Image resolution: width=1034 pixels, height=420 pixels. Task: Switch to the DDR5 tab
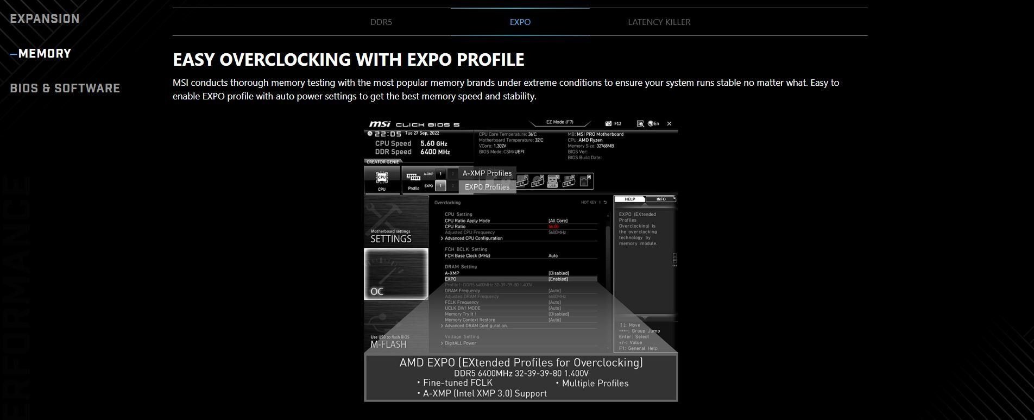[381, 22]
